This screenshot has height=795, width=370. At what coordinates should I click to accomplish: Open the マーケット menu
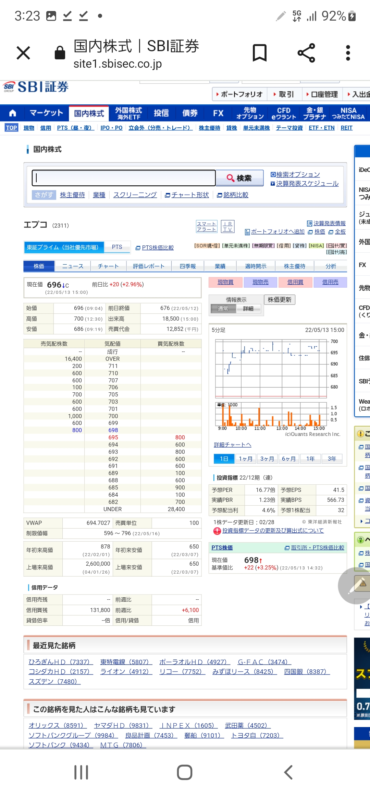coord(46,113)
